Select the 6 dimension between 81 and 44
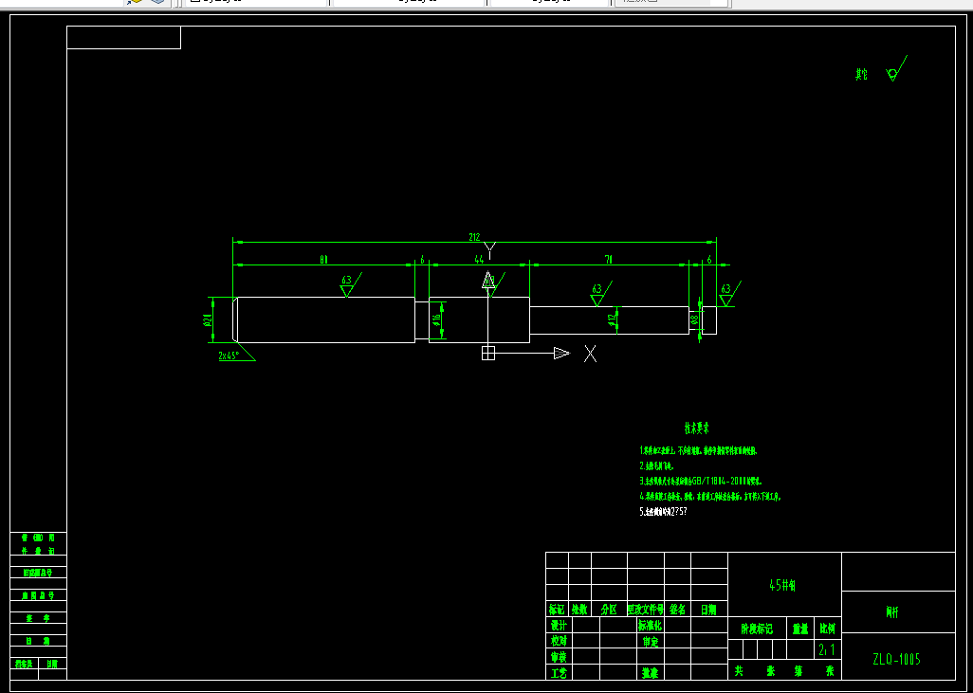This screenshot has width=973, height=693. tap(423, 260)
